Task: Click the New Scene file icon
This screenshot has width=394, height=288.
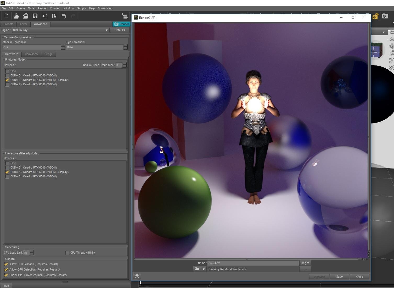Action: pos(6,16)
